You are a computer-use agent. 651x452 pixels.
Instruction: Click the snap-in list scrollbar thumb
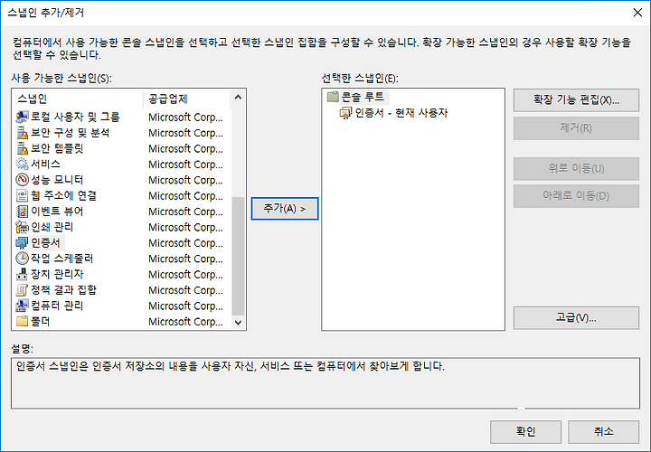coord(238,256)
